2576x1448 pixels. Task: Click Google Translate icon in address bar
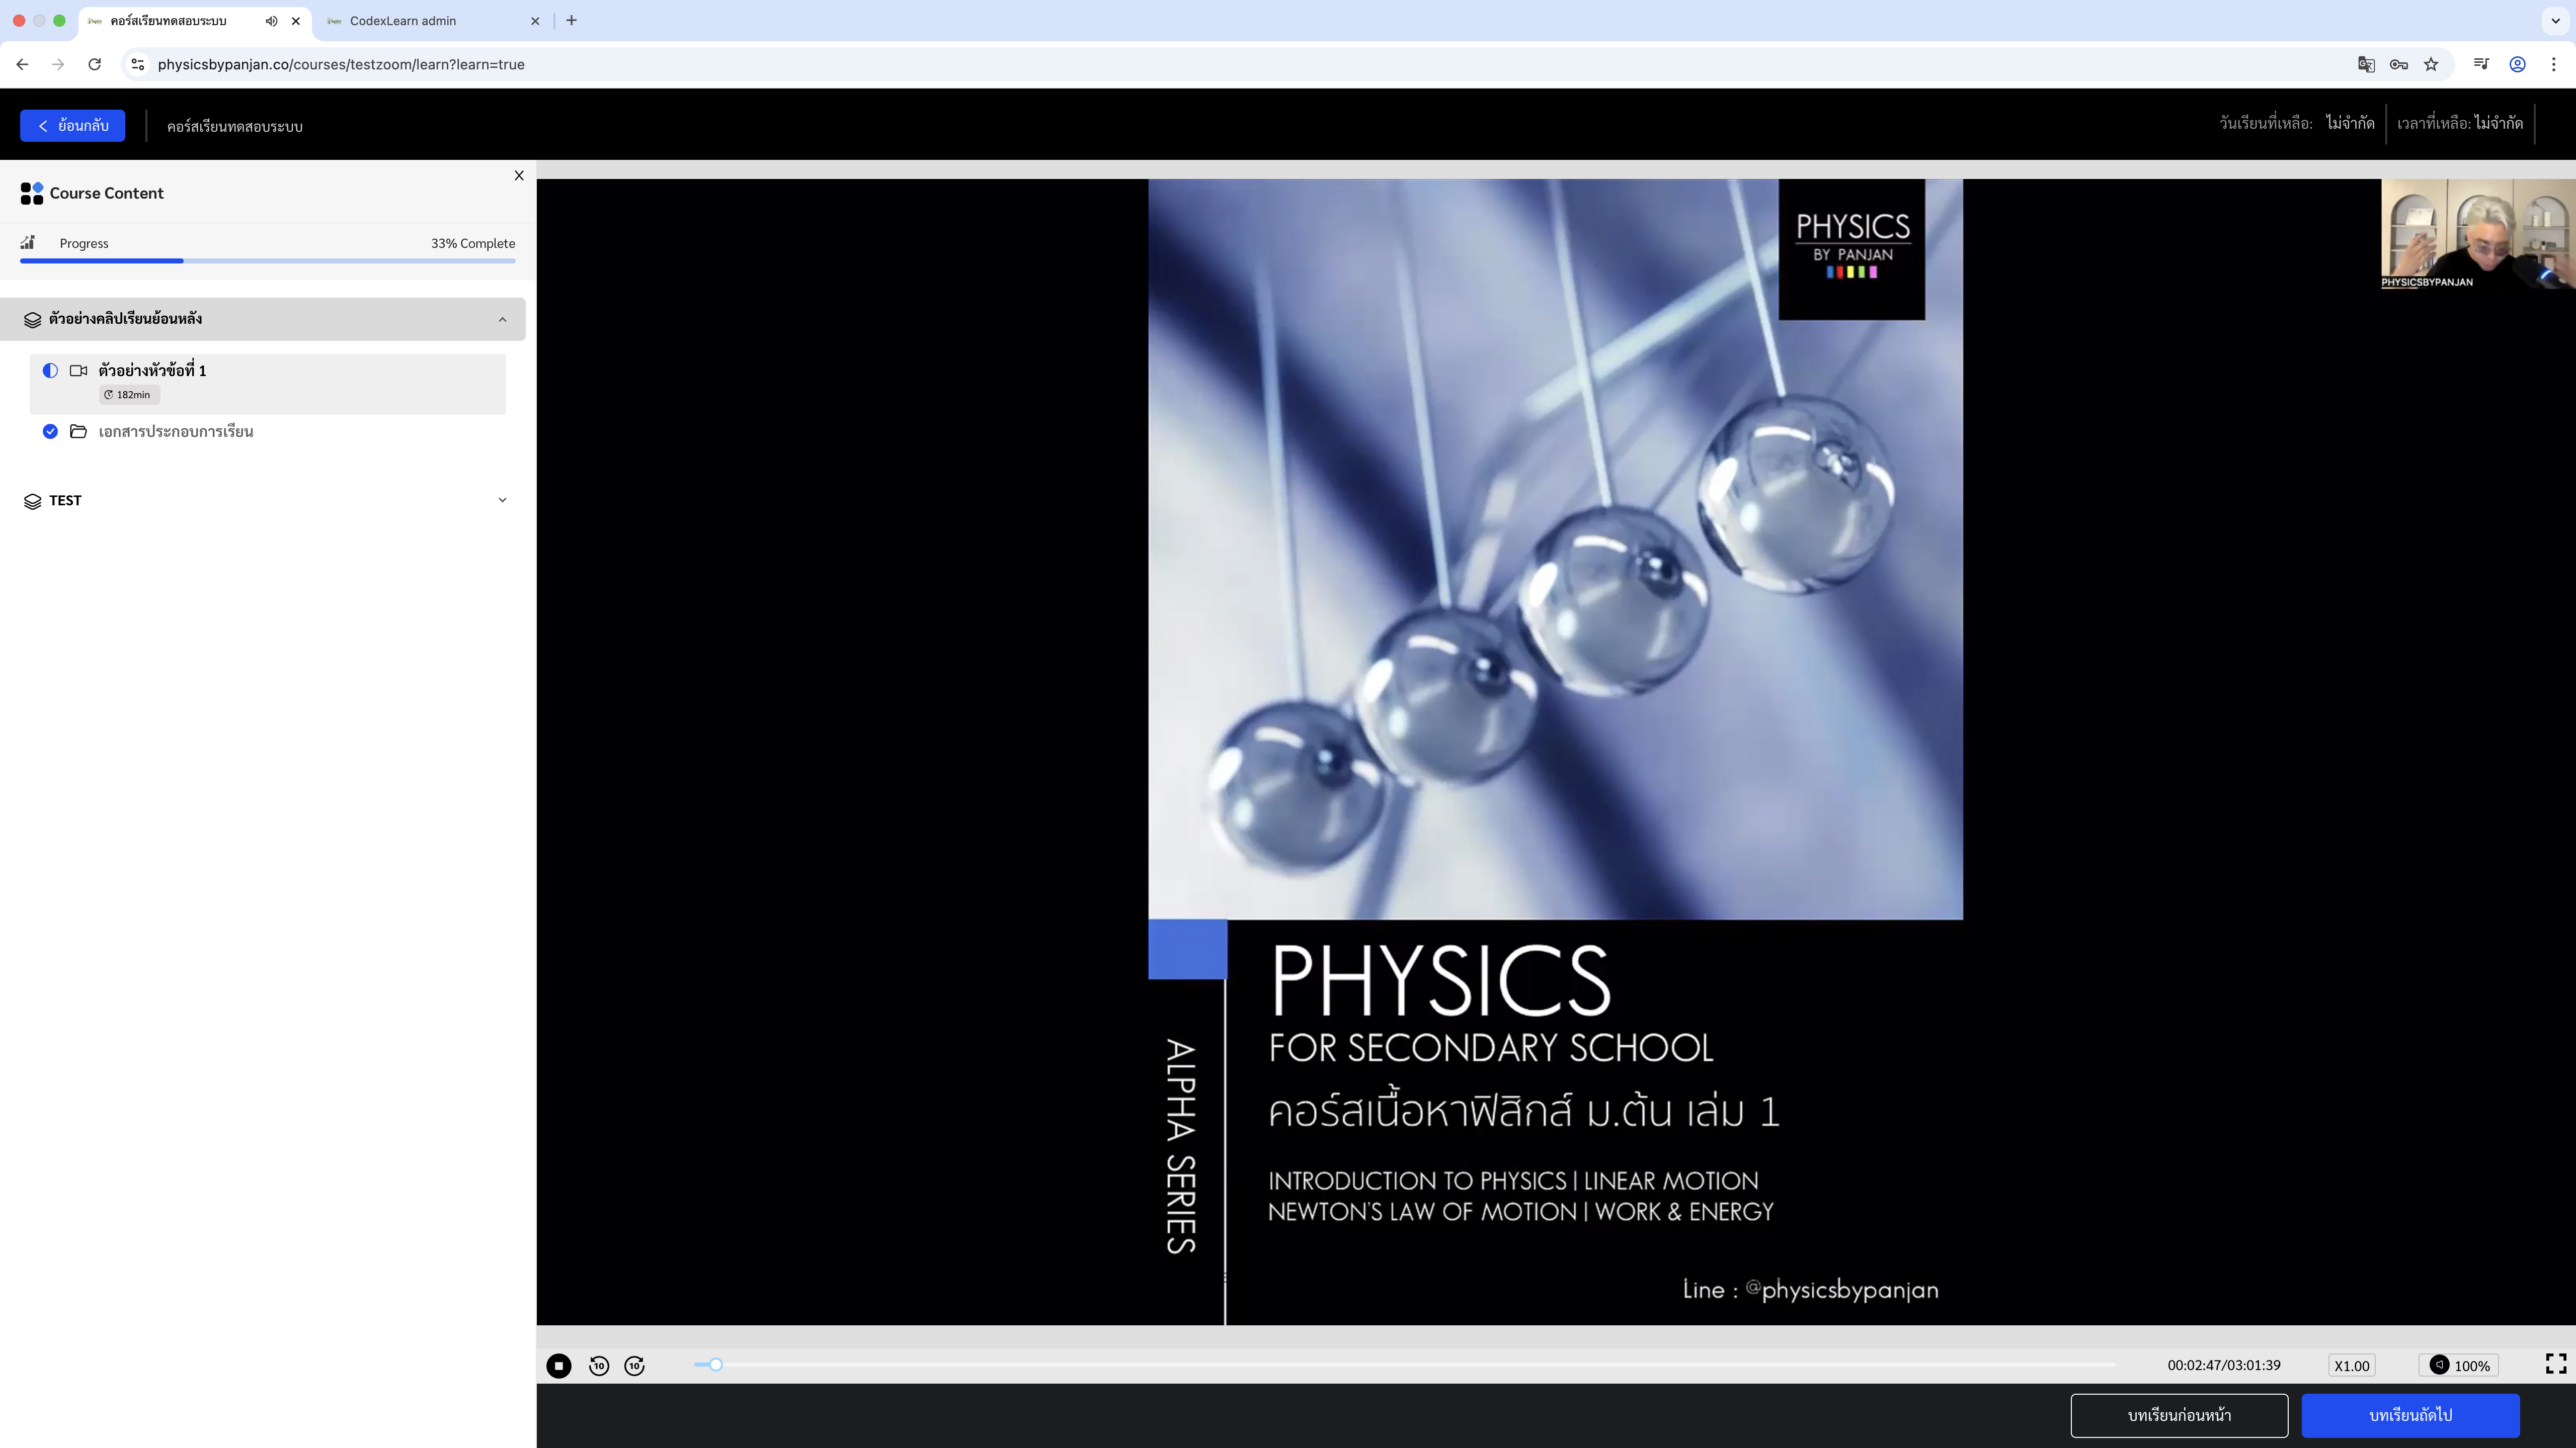[x=2366, y=64]
